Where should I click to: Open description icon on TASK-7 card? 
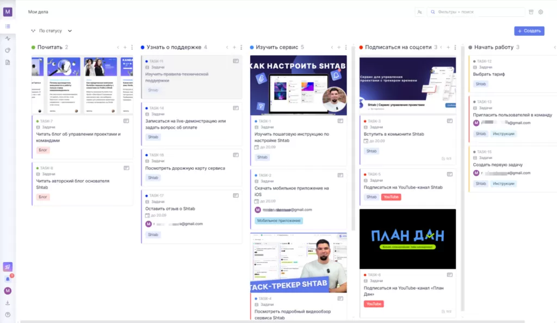click(126, 121)
